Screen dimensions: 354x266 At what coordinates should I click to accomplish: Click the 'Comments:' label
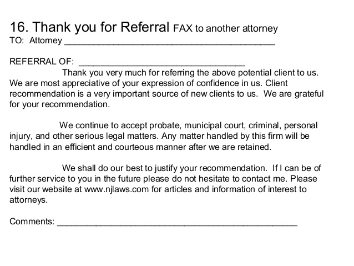pos(32,221)
